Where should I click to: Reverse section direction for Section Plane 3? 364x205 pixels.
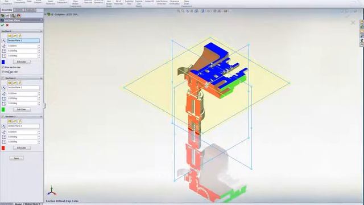(4, 126)
